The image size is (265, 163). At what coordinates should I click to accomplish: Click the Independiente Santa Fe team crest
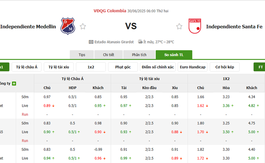[x=194, y=26]
